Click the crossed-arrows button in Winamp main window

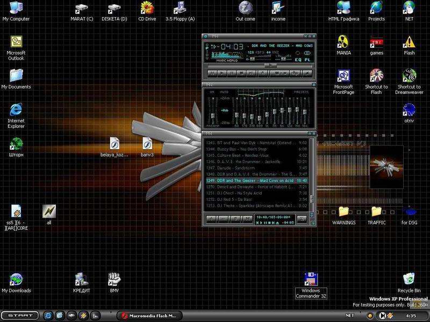click(296, 74)
